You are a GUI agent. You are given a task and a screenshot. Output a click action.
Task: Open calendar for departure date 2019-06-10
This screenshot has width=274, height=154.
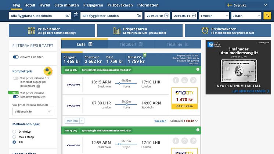166,16
